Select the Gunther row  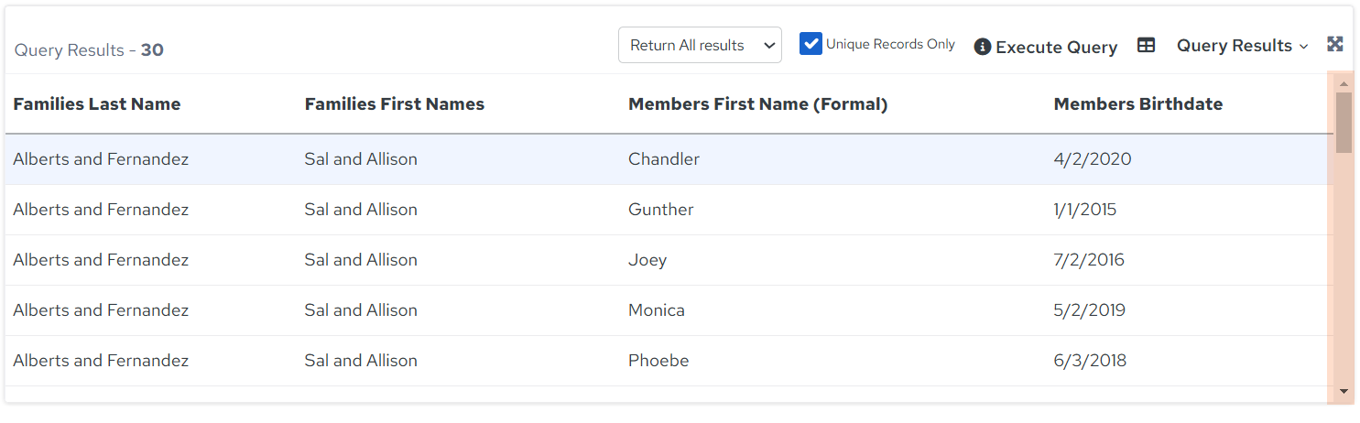(x=669, y=210)
